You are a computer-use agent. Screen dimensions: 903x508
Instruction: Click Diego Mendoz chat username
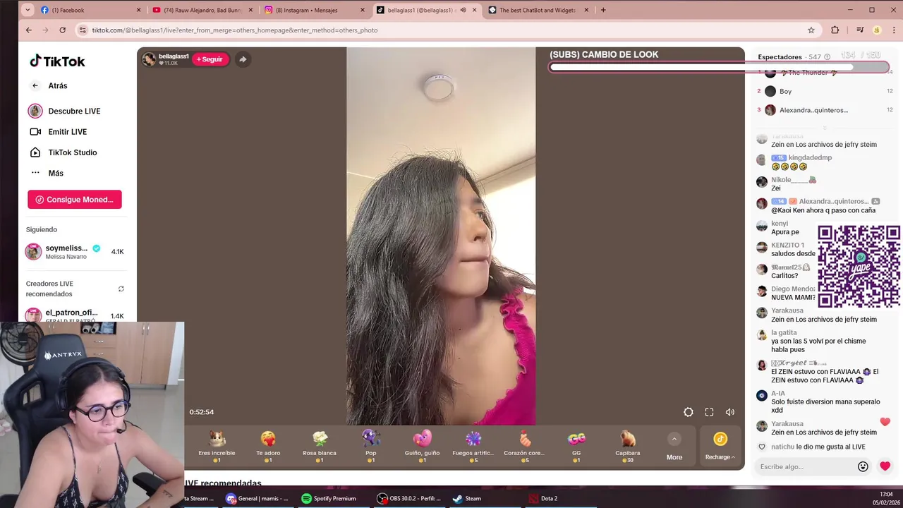[x=793, y=289]
